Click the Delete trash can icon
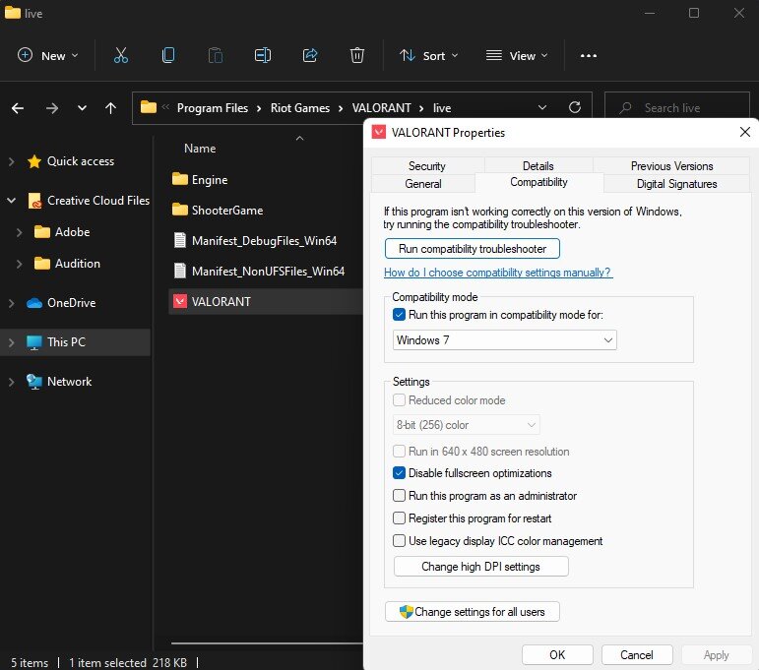The height and width of the screenshot is (670, 759). pyautogui.click(x=357, y=56)
